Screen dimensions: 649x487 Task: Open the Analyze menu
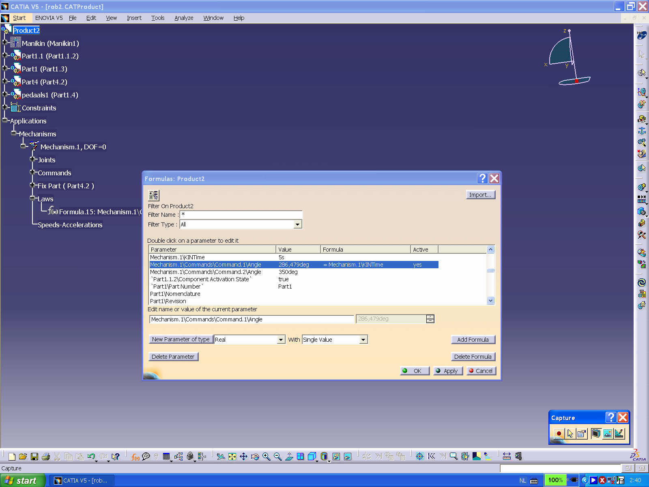click(x=184, y=18)
